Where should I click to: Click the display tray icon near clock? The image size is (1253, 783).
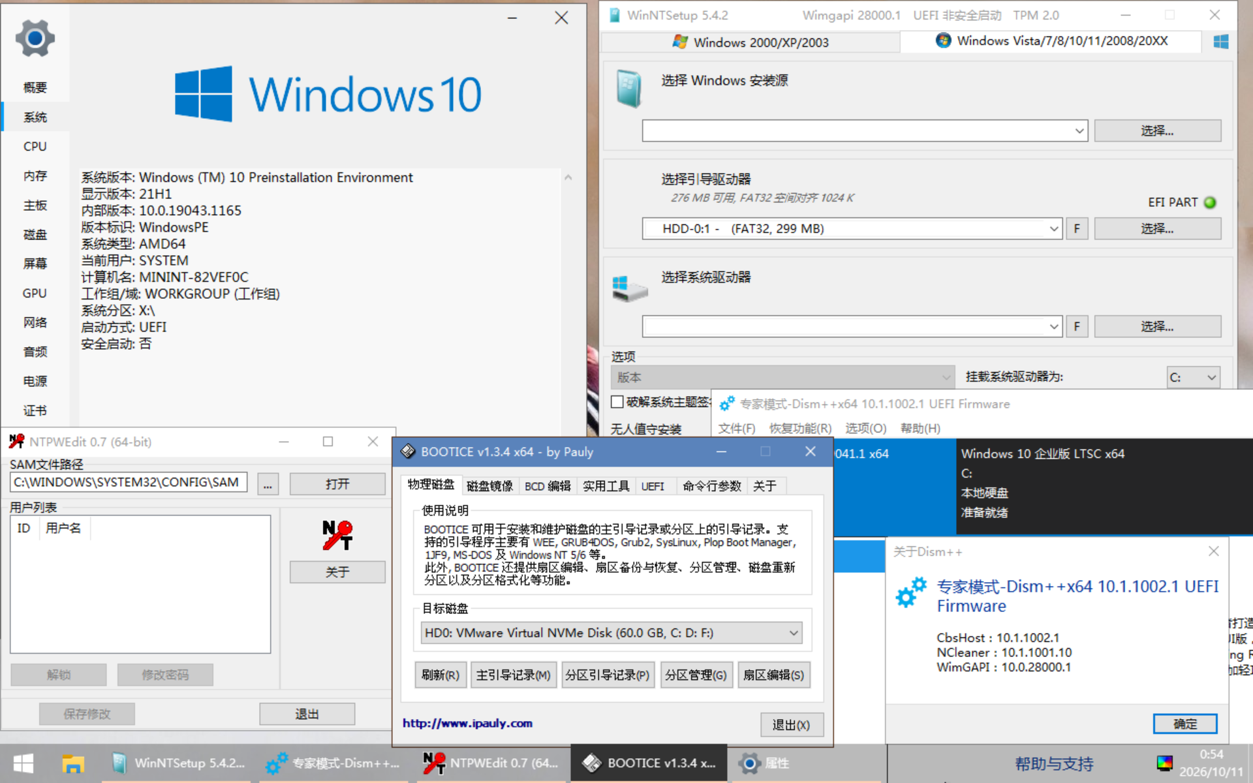click(1164, 763)
